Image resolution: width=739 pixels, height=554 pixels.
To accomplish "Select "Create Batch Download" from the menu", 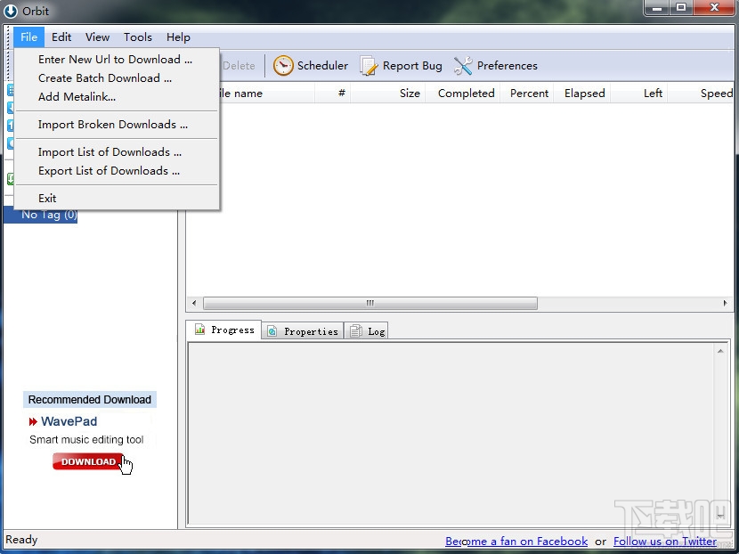I will [104, 77].
